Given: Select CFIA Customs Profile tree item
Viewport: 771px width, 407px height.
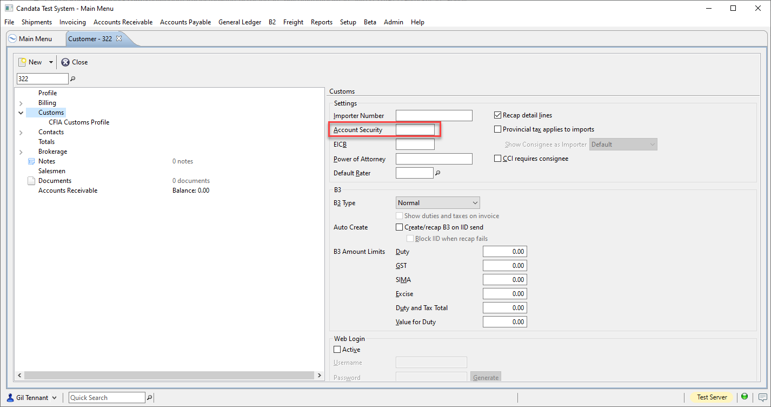Looking at the screenshot, I should coord(79,122).
